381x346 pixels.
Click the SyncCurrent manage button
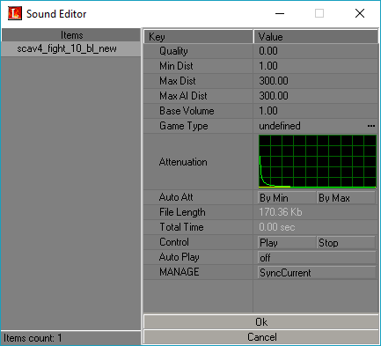click(317, 273)
